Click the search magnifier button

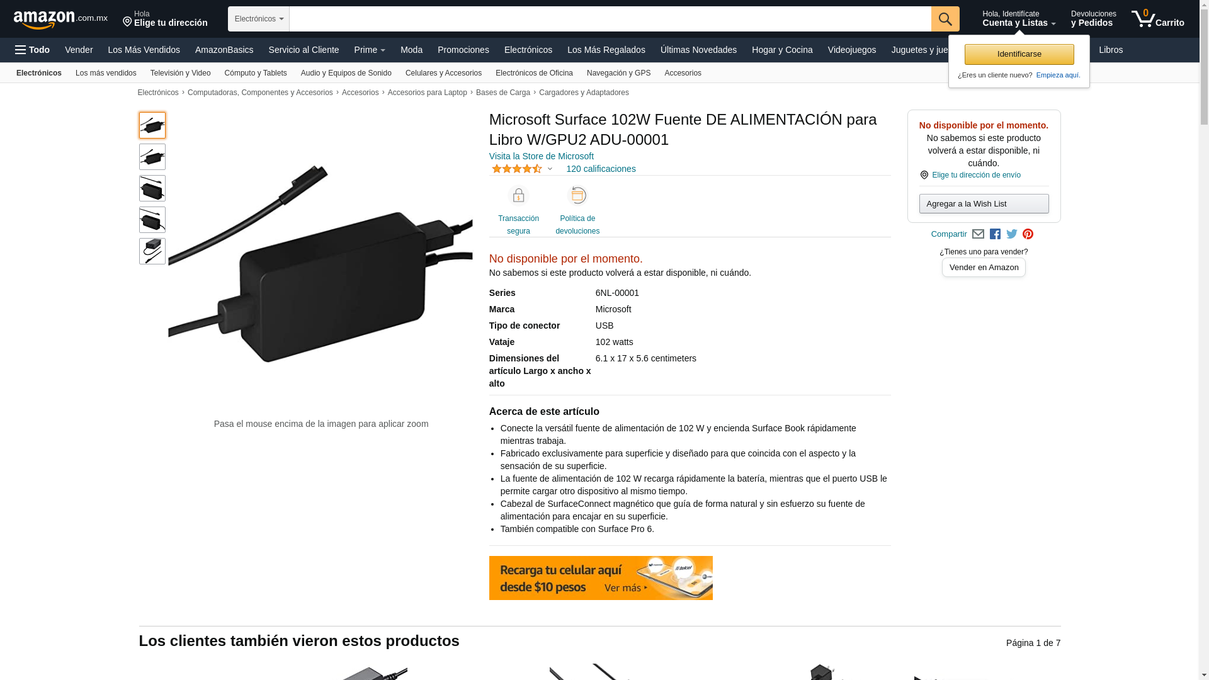coord(945,19)
